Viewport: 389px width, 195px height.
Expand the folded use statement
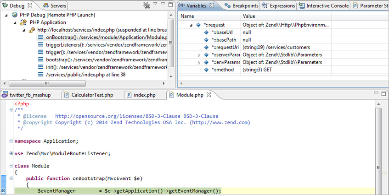pos(11,153)
